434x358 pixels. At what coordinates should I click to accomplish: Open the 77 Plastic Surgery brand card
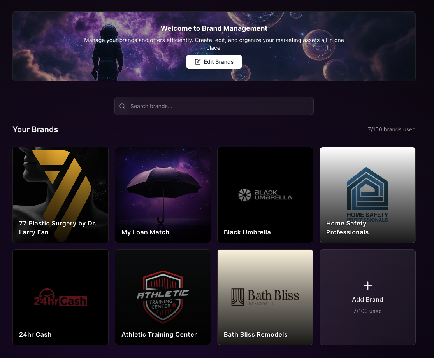[x=60, y=195]
